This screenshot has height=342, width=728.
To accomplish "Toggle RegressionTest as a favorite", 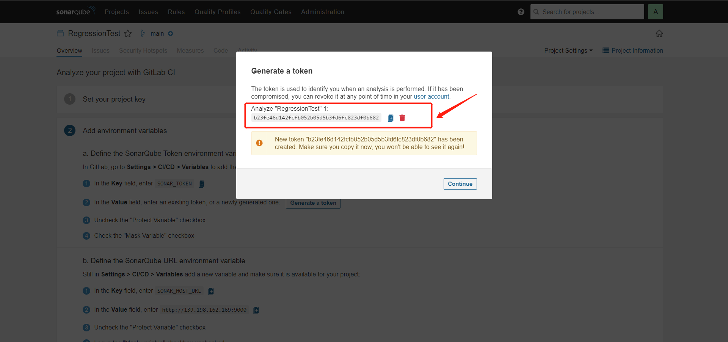I will [x=128, y=33].
